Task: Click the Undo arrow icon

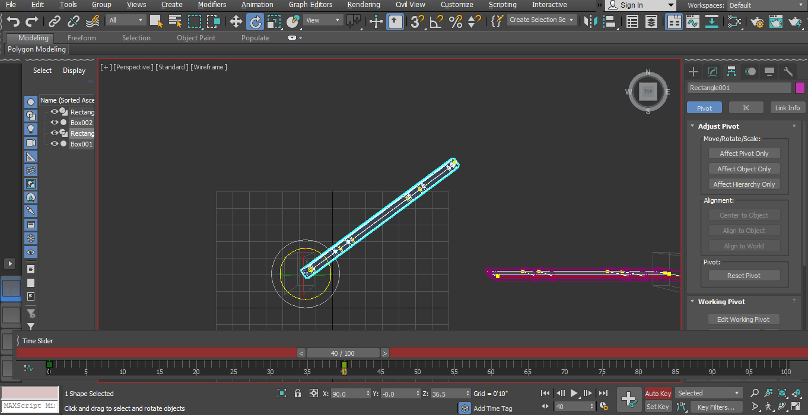Action: [x=13, y=22]
